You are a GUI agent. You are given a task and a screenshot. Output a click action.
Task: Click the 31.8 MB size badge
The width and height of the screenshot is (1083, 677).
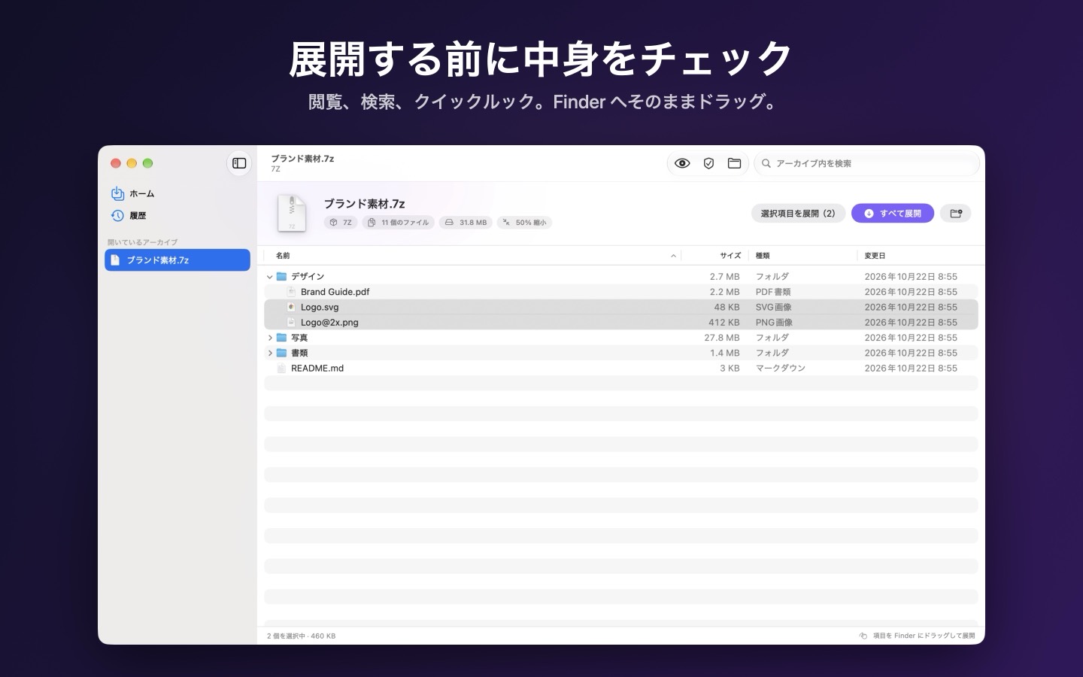point(466,223)
